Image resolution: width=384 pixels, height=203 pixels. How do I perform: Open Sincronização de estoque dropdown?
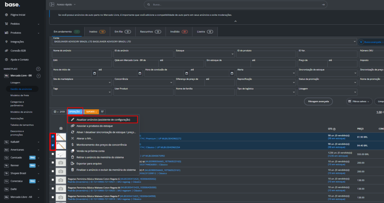(328, 72)
